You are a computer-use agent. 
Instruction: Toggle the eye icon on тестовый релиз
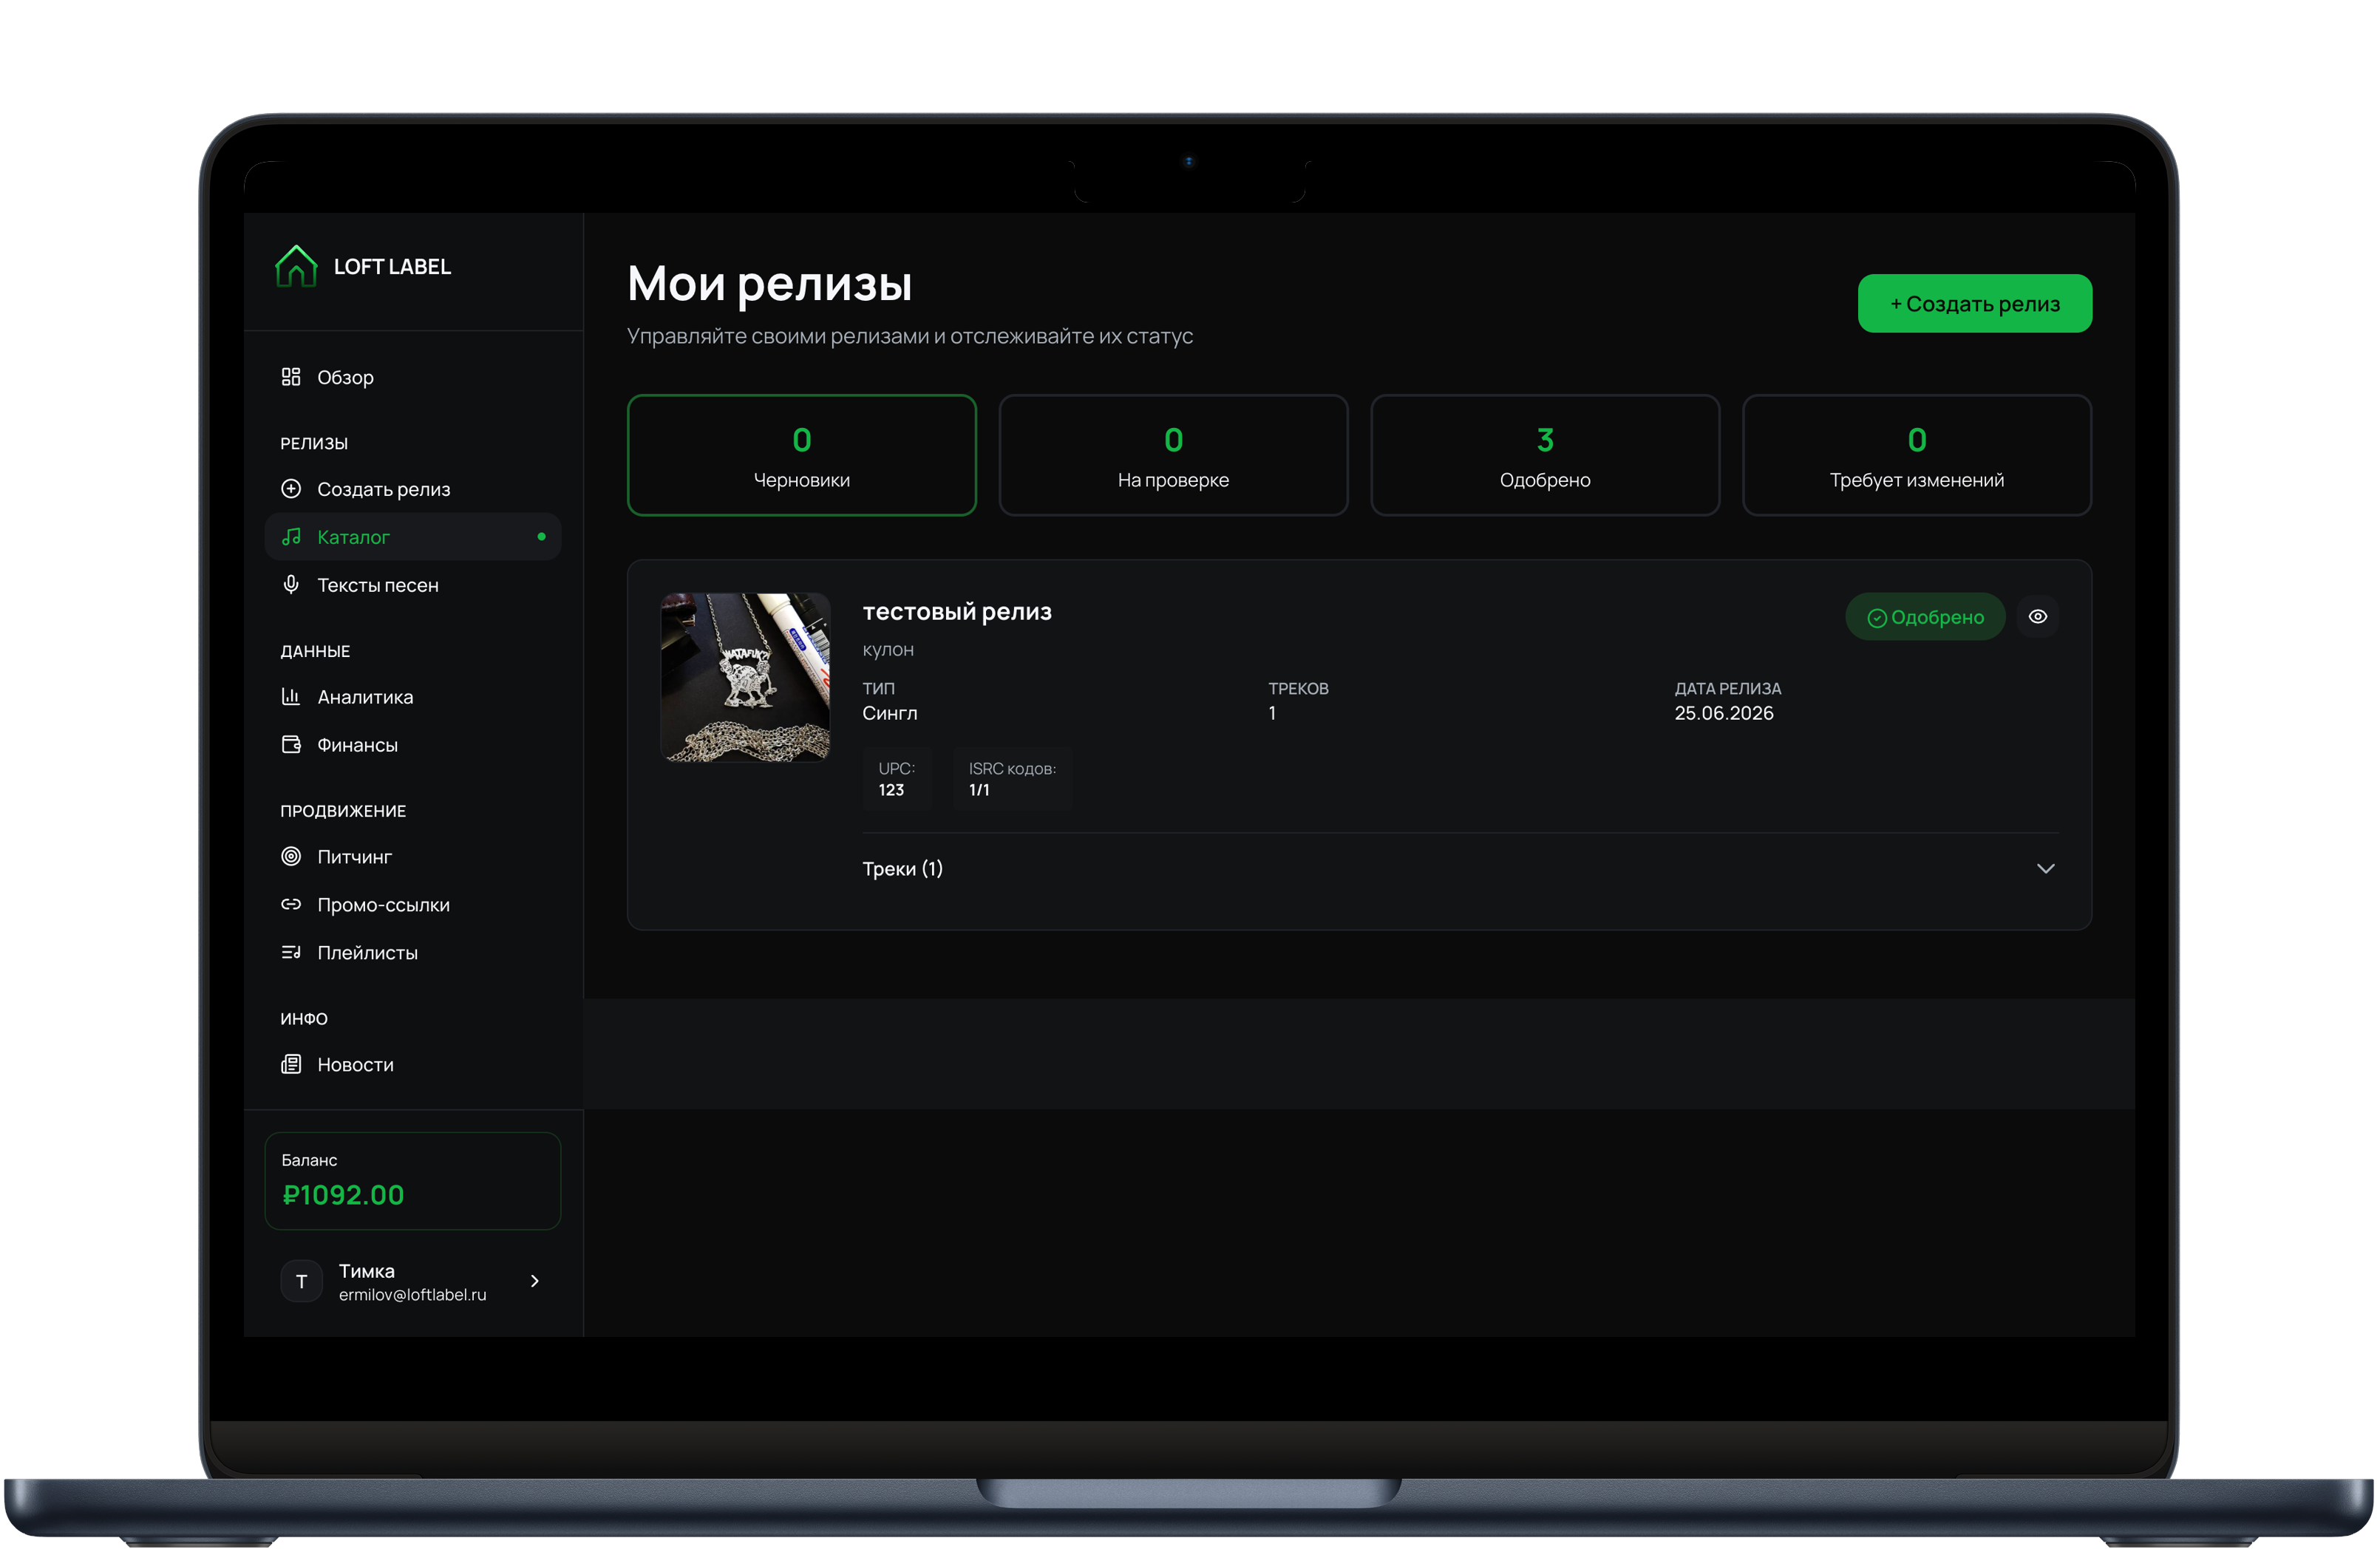click(2038, 616)
